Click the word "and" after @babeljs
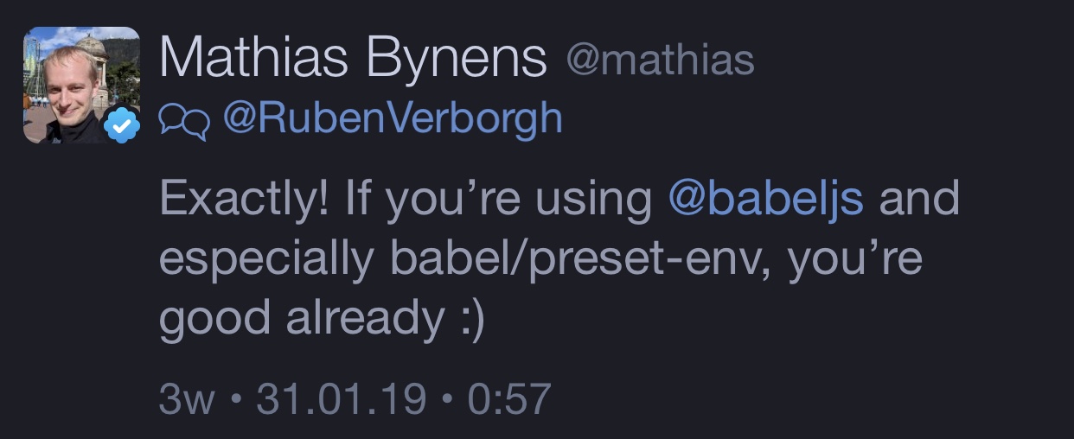 [919, 200]
